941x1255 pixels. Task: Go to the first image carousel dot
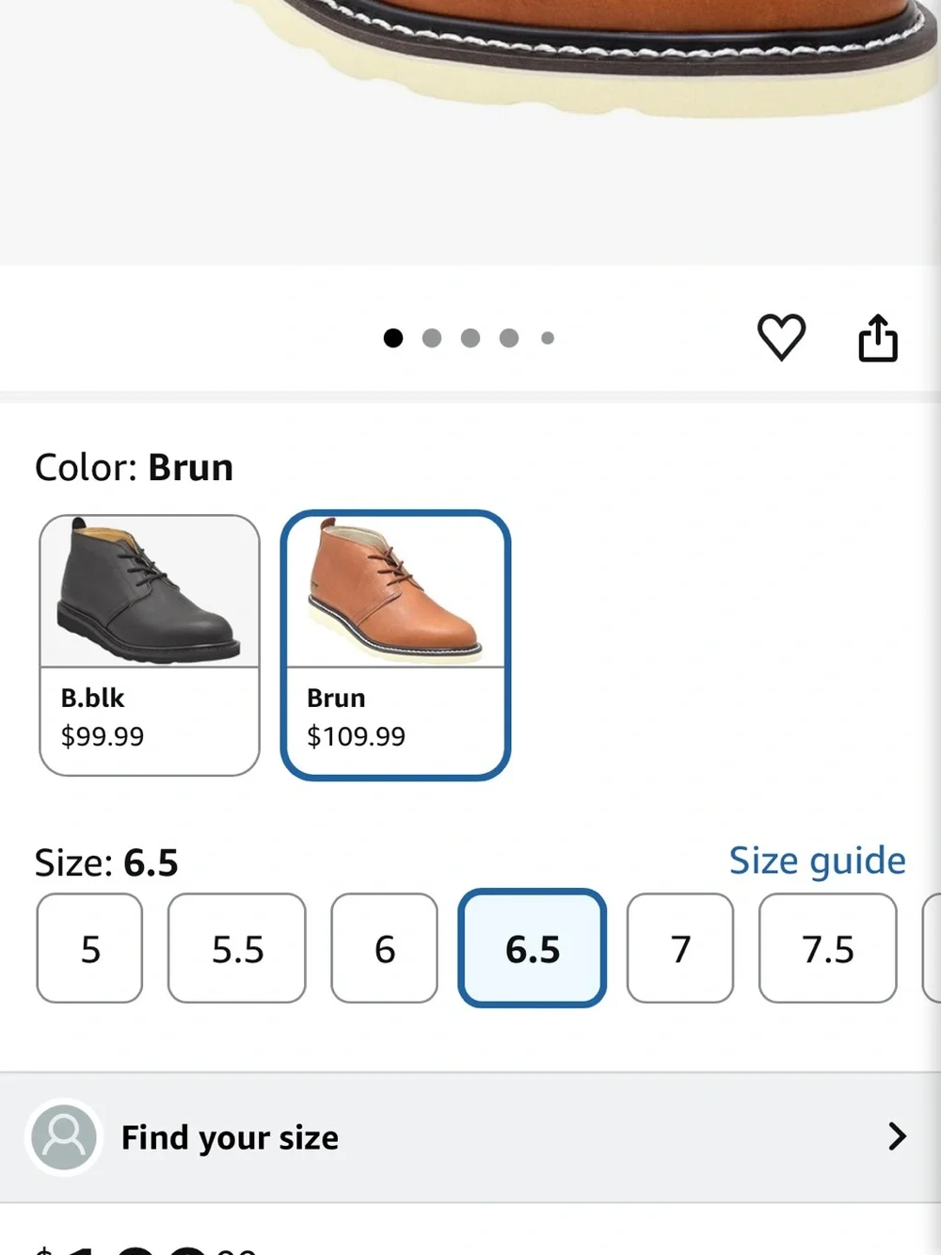click(x=393, y=338)
